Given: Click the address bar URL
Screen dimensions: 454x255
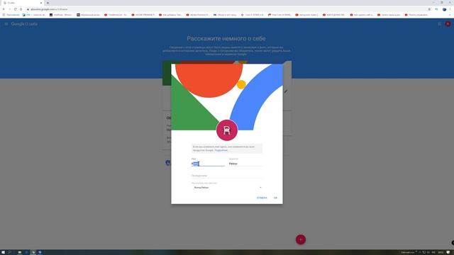Looking at the screenshot, I should click(49, 9).
